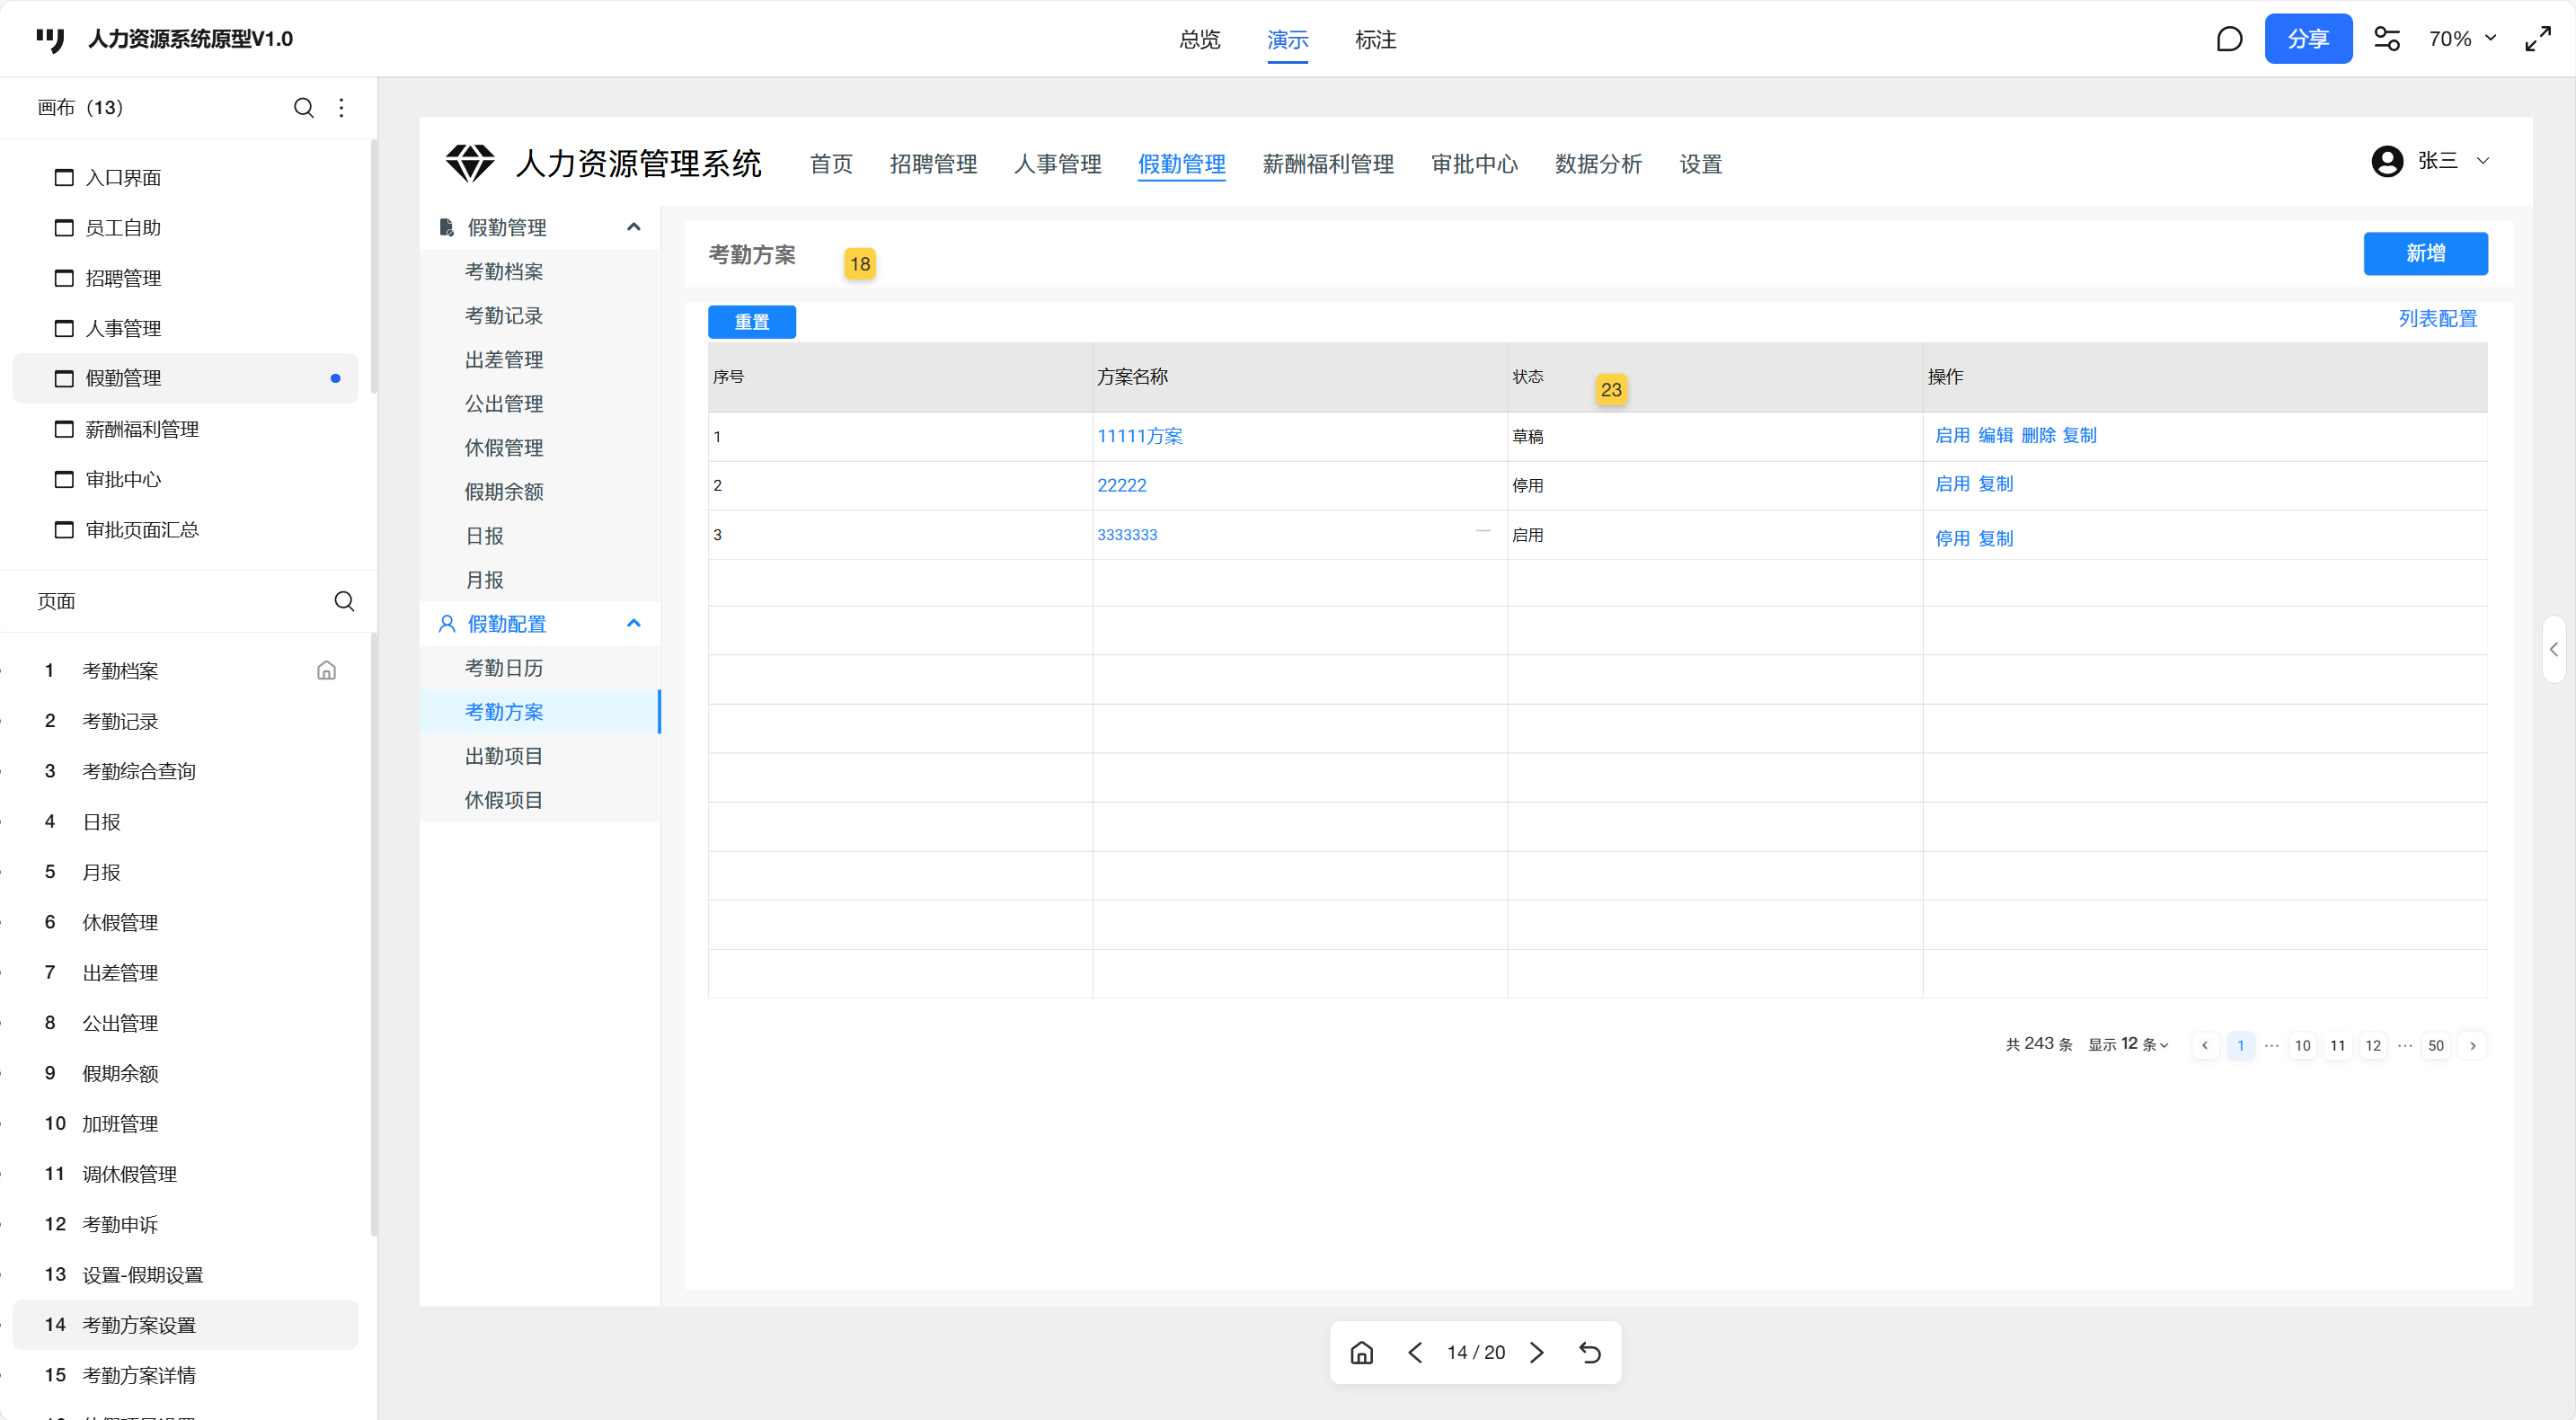Go to pagination page 11
Viewport: 2576px width, 1420px height.
[2337, 1045]
